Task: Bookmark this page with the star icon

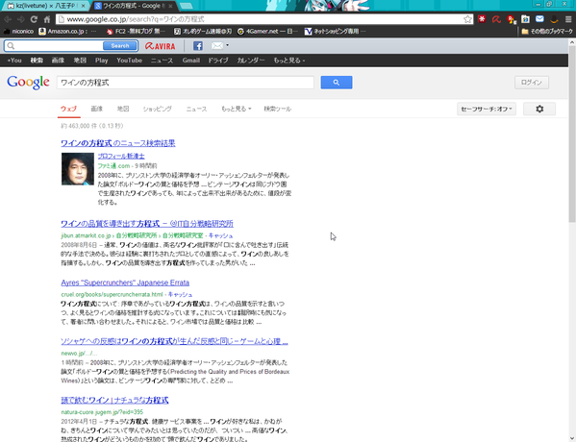Action: coord(467,19)
